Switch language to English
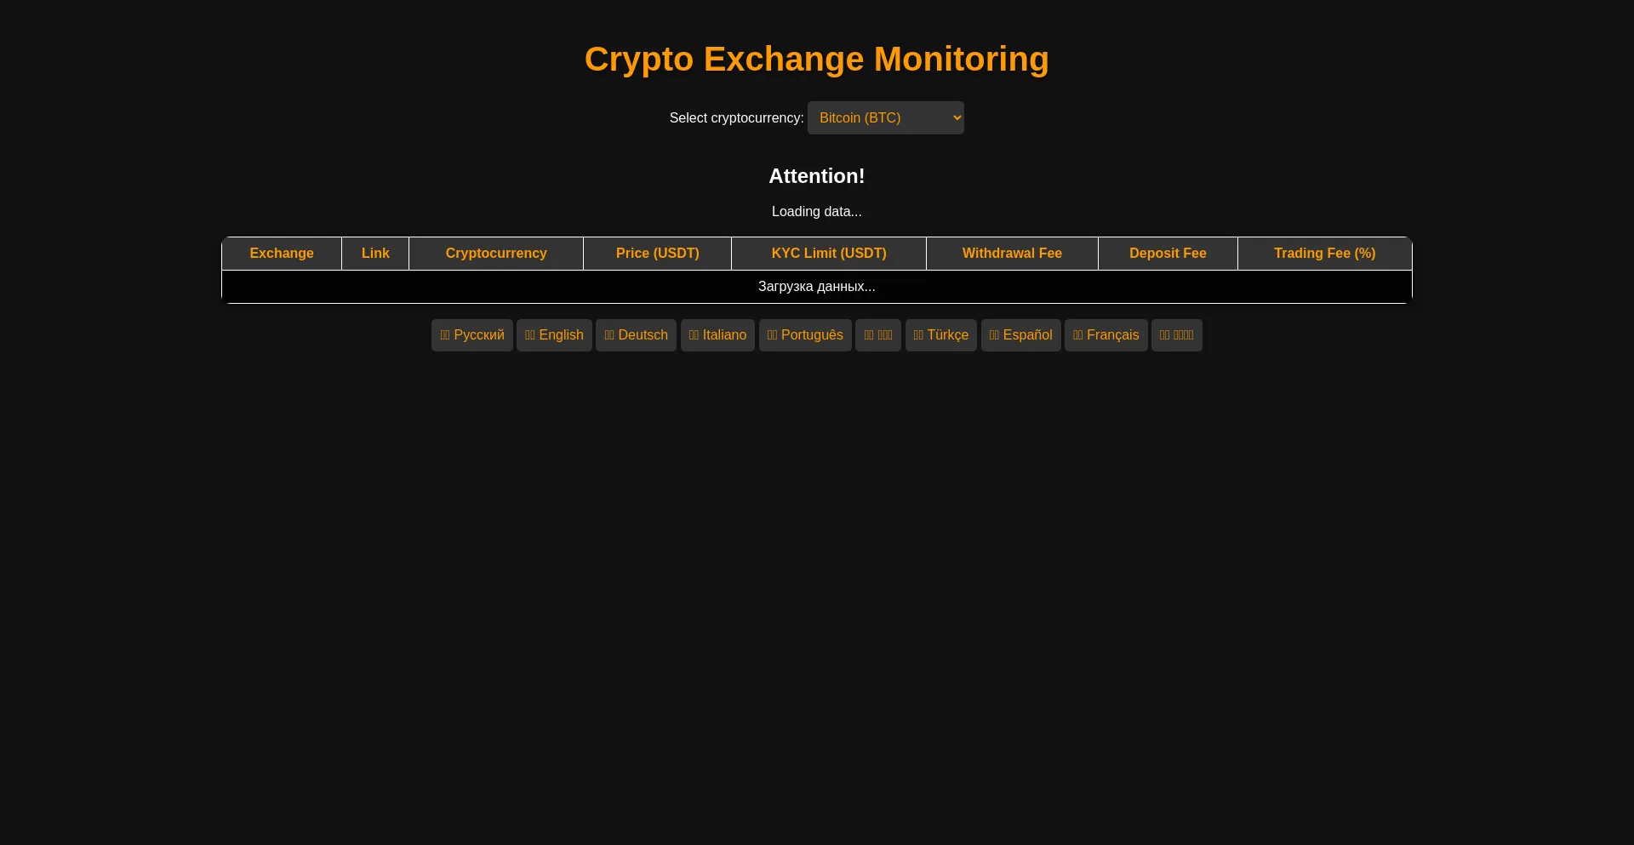1634x845 pixels. (554, 334)
